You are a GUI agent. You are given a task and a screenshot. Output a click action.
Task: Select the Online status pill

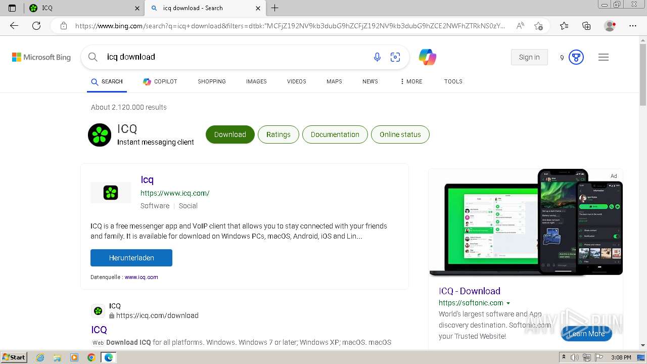pyautogui.click(x=400, y=134)
